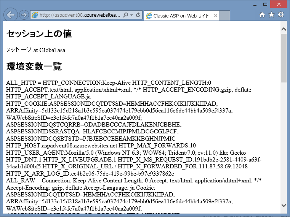
Task: Click the scrollbar down arrow
Action: coord(284,205)
